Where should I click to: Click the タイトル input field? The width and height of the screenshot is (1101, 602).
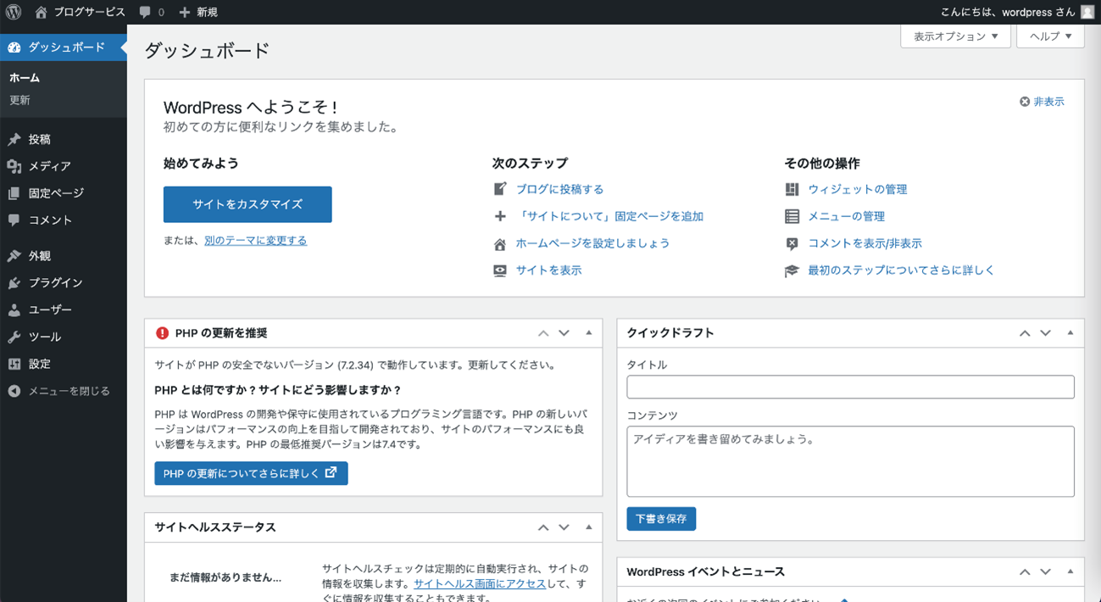pos(850,387)
